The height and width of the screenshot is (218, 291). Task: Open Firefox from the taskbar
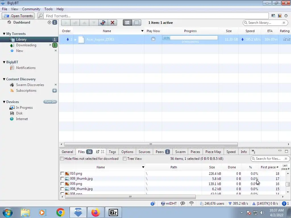tap(95, 212)
